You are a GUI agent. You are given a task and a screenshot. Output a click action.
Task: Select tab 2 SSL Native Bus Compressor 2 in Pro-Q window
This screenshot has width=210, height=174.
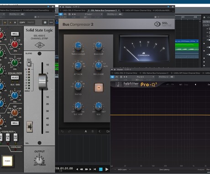click(154, 73)
